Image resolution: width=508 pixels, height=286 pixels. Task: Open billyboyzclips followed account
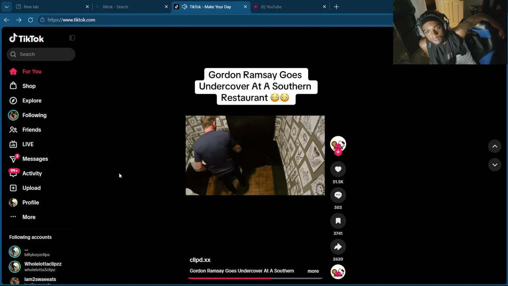[x=35, y=251]
